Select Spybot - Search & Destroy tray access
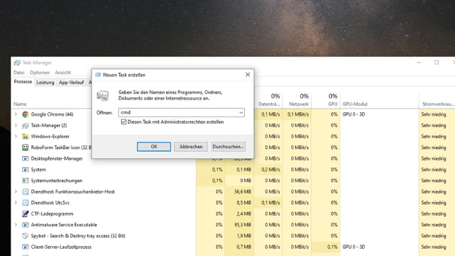This screenshot has height=256, width=455. click(x=78, y=236)
